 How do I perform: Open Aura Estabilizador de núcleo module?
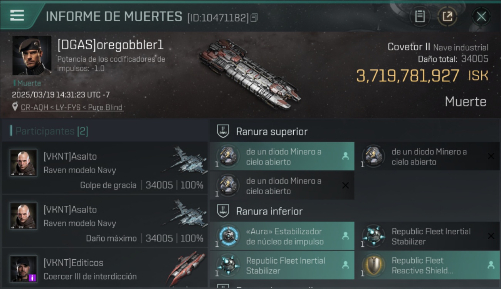click(282, 236)
